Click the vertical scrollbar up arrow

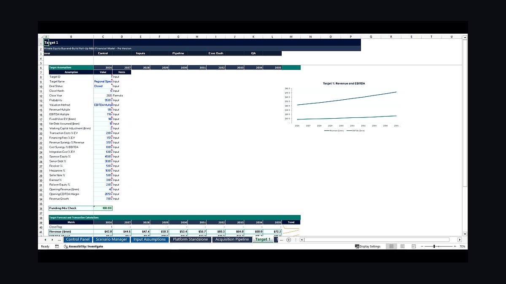[x=465, y=37]
